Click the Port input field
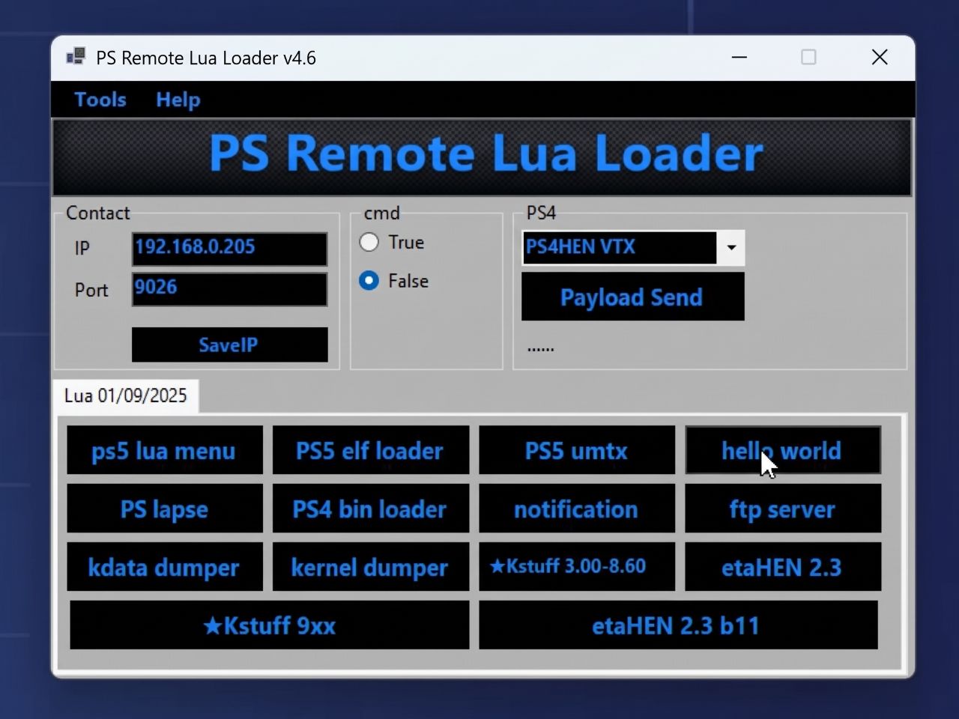The width and height of the screenshot is (959, 719). coord(229,289)
